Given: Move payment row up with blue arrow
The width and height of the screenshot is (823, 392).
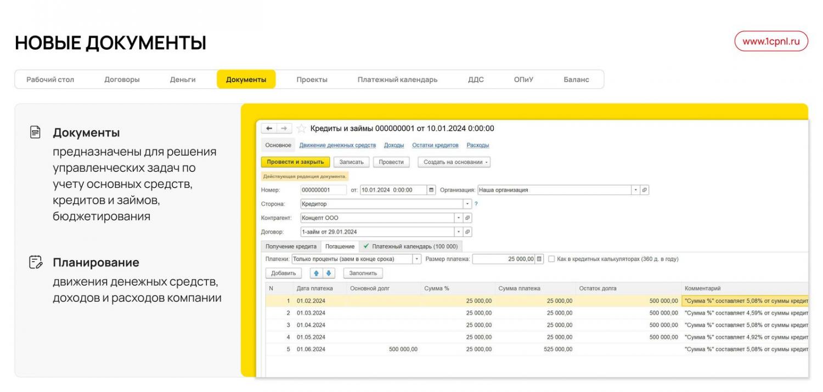Looking at the screenshot, I should [317, 273].
